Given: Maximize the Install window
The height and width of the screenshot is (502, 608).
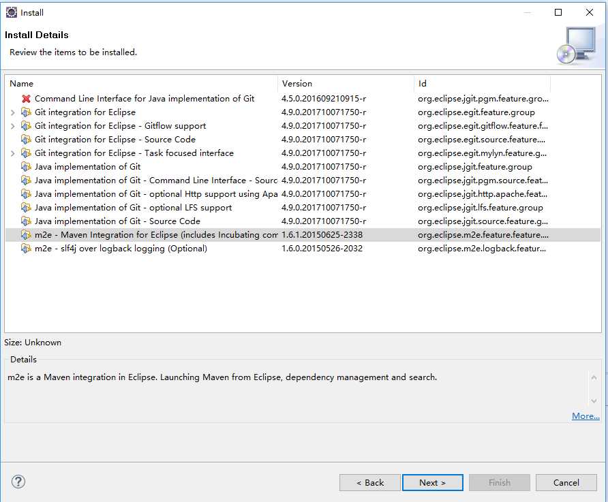Looking at the screenshot, I should click(558, 12).
